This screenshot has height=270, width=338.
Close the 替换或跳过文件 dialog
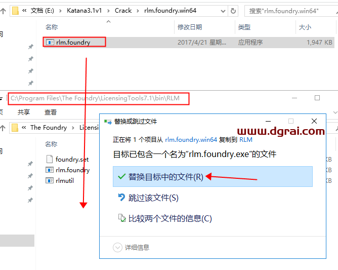[x=314, y=121]
